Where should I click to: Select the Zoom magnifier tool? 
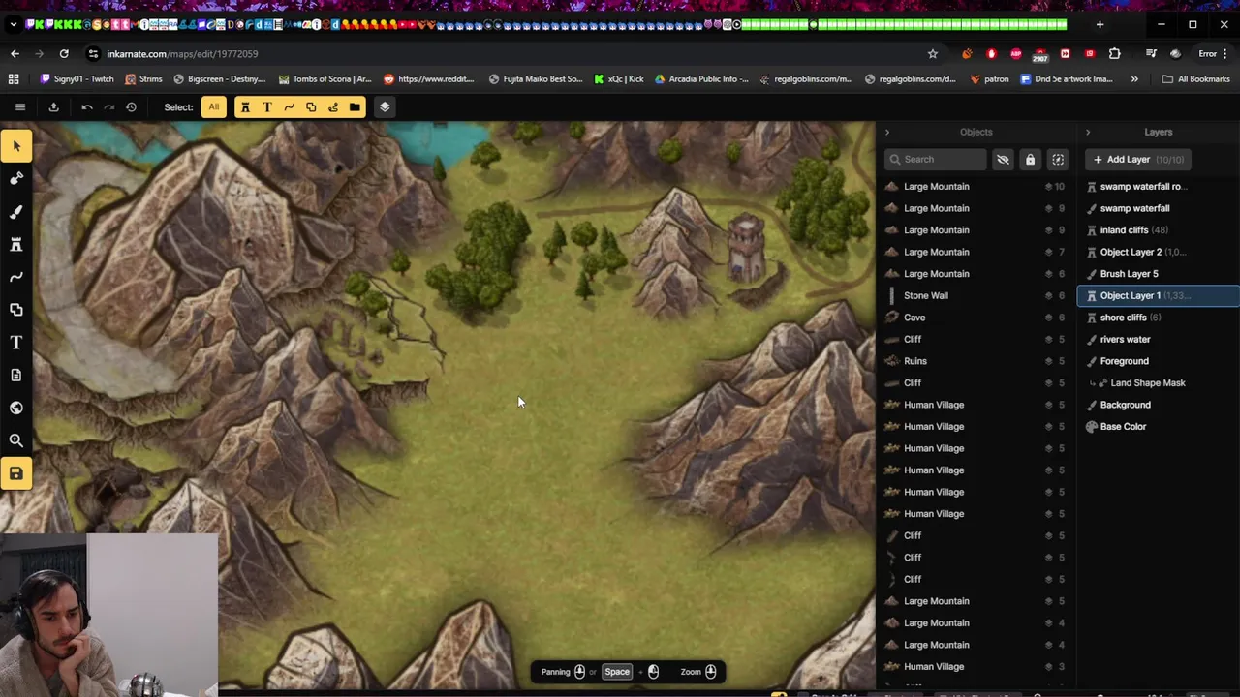tap(16, 440)
